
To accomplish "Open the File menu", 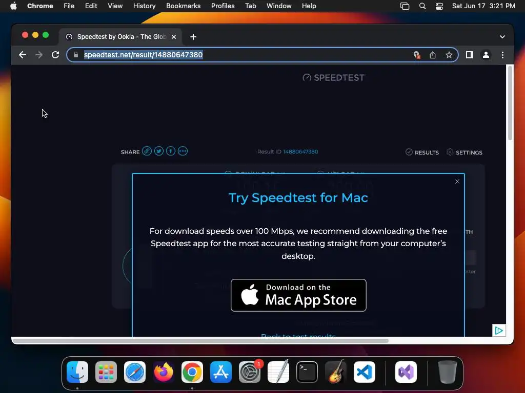I will point(69,6).
